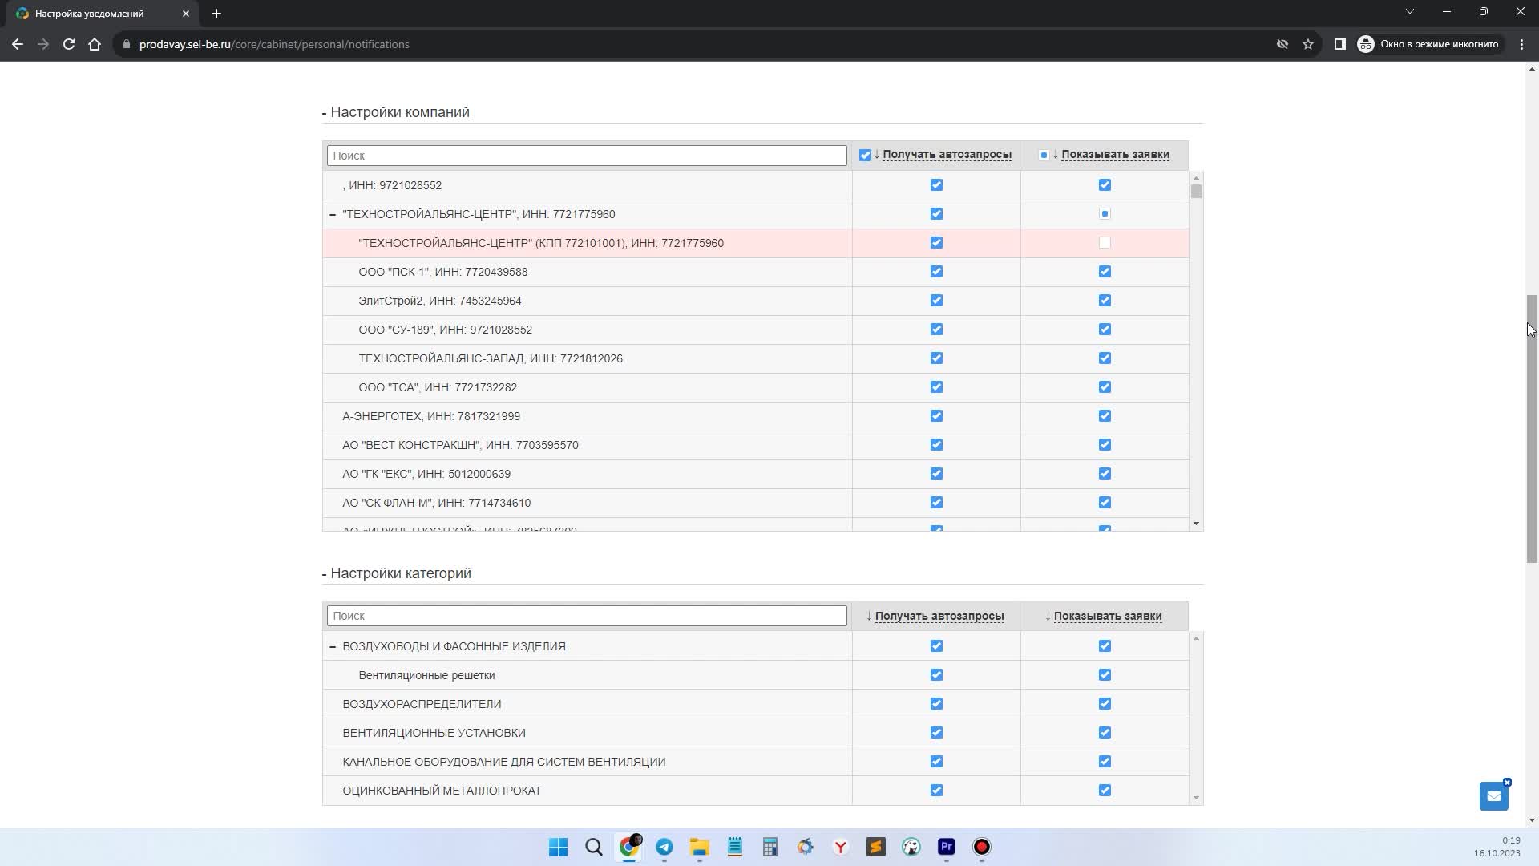
Task: Collapse the Настройки компаний section
Action: (x=396, y=112)
